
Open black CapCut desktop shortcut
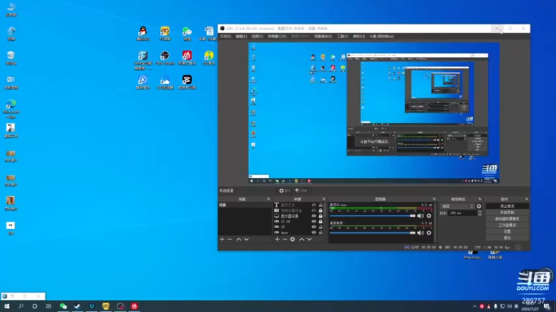[187, 83]
